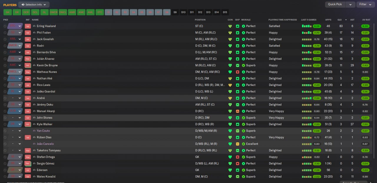This screenshot has height=183, width=377.
Task: Click Matheus Nunes' Vac status icon
Action: 28,72
